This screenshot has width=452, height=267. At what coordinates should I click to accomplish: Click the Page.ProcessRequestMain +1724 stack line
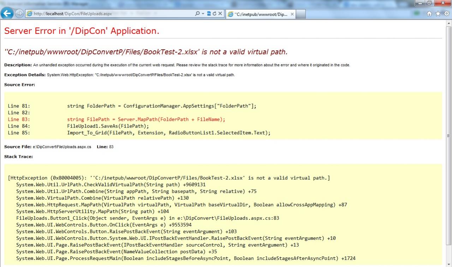coord(186,258)
